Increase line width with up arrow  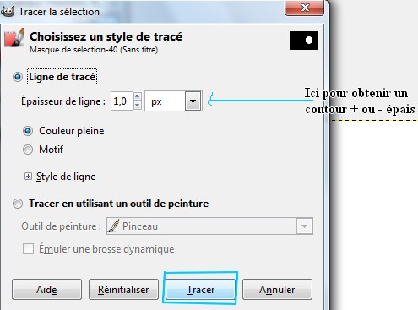tap(137, 96)
